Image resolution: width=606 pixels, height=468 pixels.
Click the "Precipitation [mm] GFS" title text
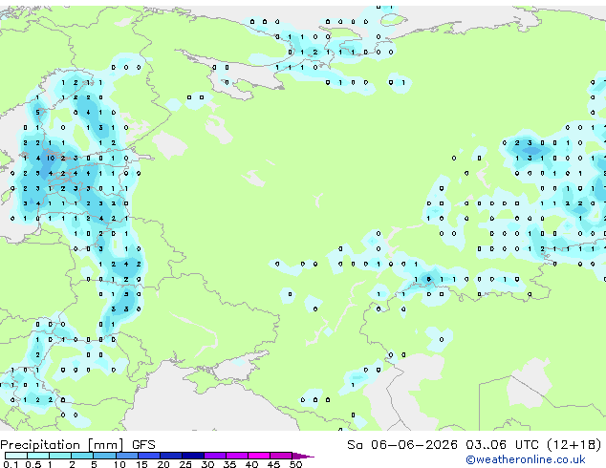[77, 445]
